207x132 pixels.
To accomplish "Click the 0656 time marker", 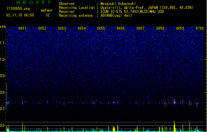I will point(121,28).
